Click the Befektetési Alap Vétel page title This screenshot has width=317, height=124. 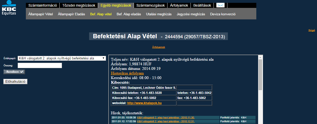point(124,36)
